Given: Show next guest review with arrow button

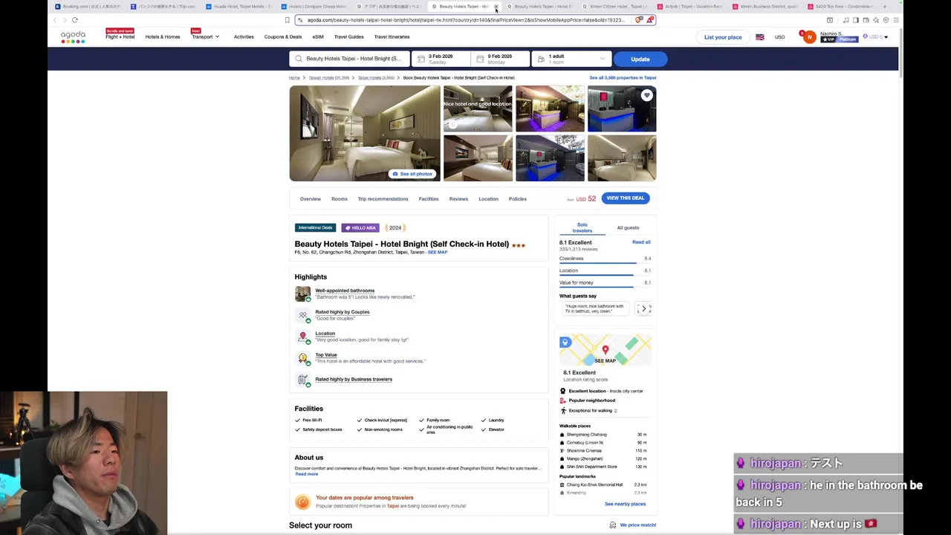Looking at the screenshot, I should pyautogui.click(x=643, y=308).
